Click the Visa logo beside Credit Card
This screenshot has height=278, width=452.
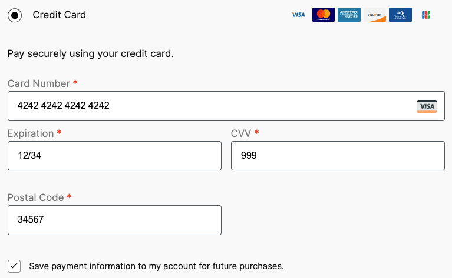pyautogui.click(x=298, y=15)
